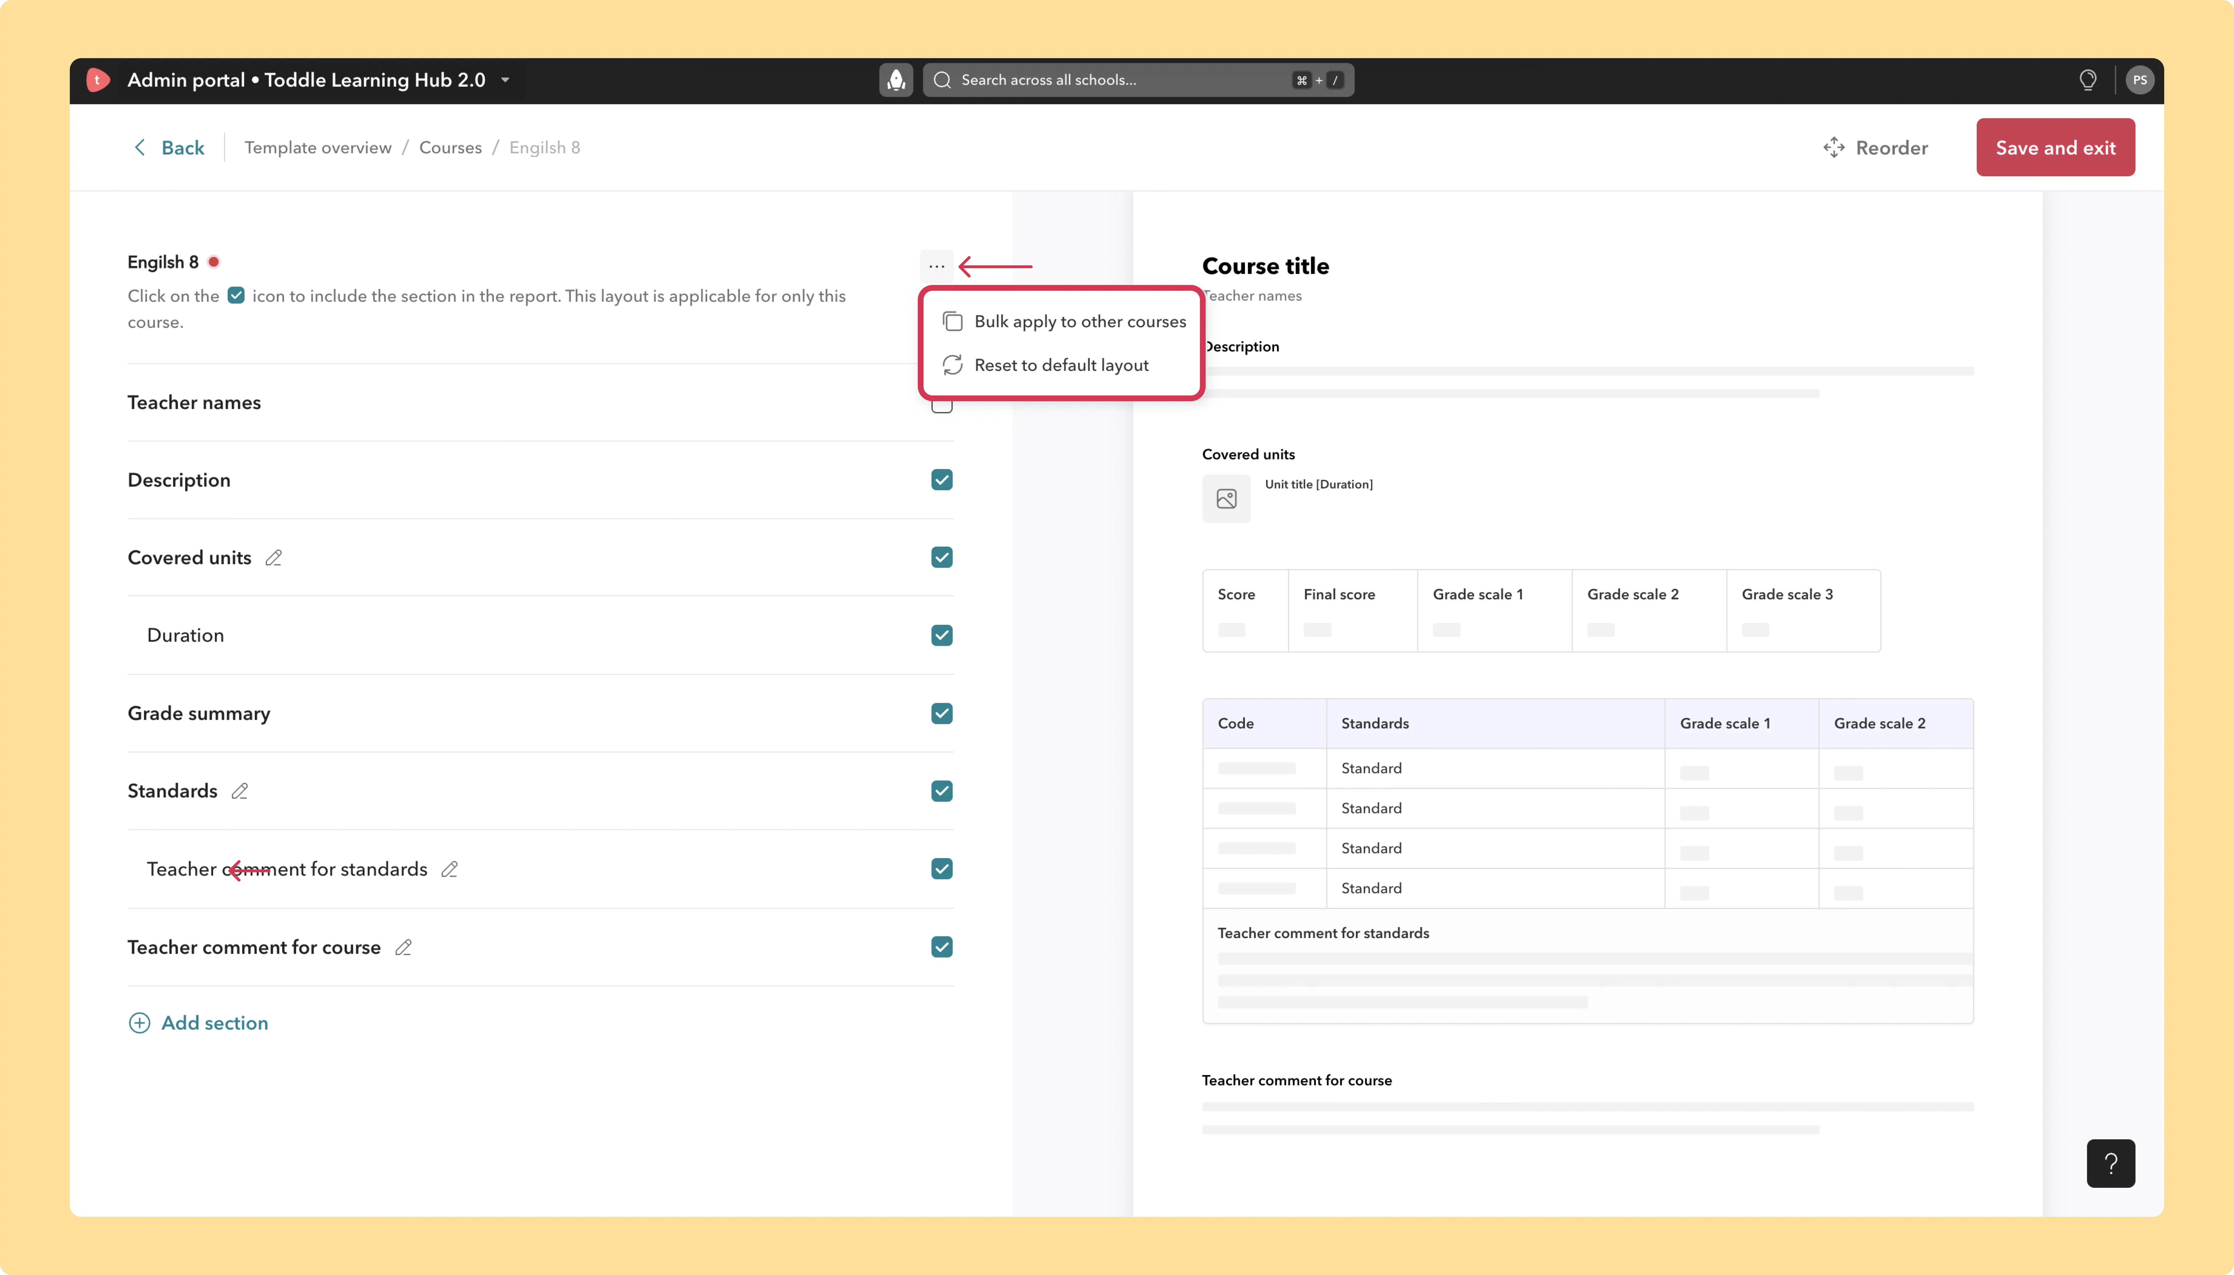Click the Engilsh 8 breadcrumb text
The image size is (2234, 1275).
pyautogui.click(x=545, y=147)
